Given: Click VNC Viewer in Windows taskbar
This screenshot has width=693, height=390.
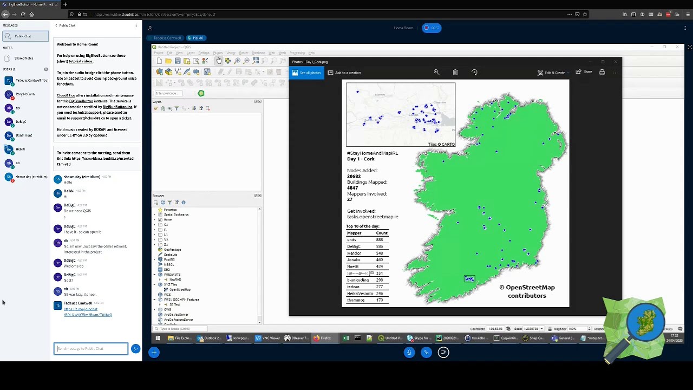Looking at the screenshot, I should click(267, 339).
